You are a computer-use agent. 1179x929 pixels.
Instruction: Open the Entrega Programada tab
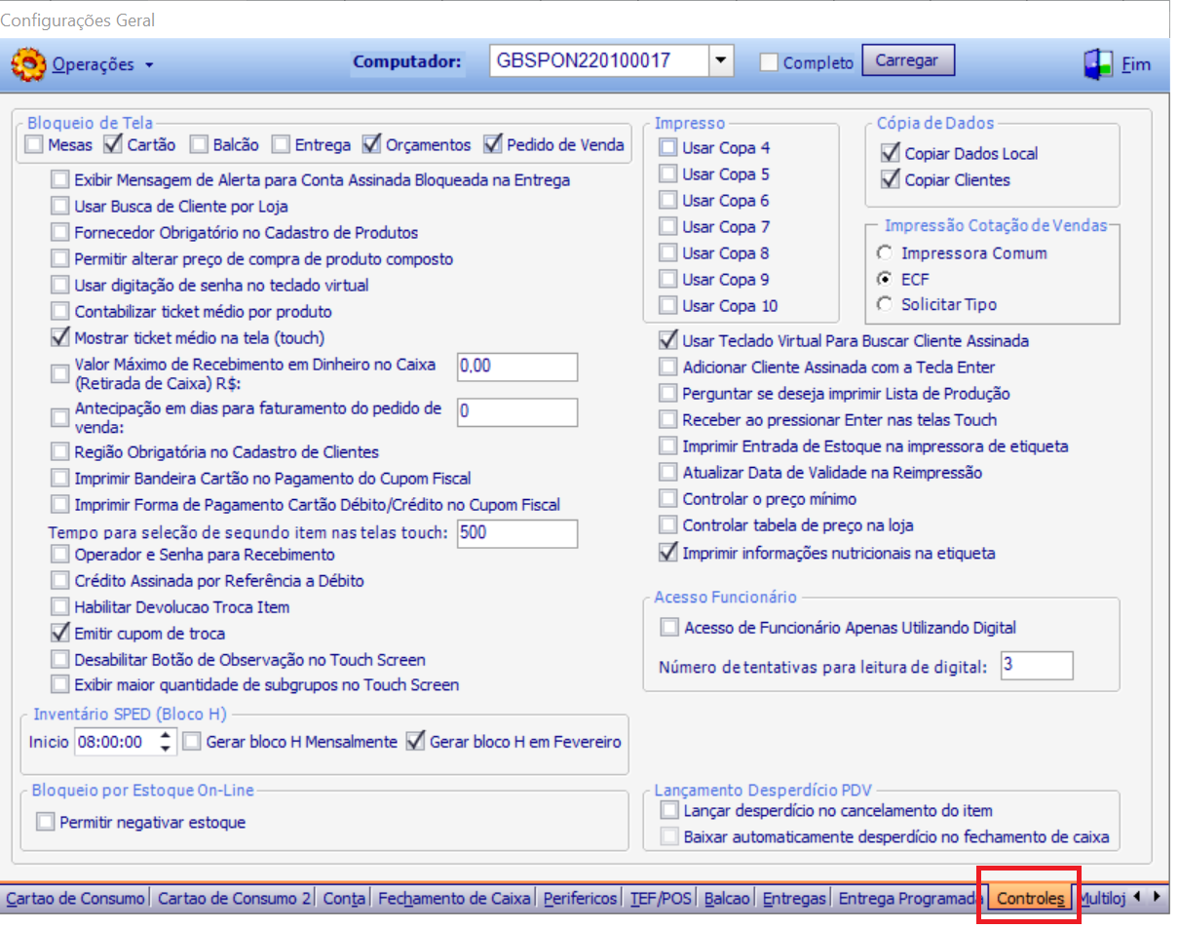[x=910, y=899]
